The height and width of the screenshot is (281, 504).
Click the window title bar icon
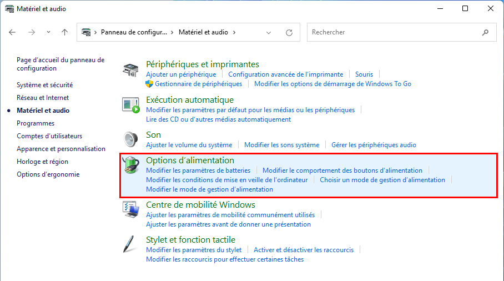(9, 9)
